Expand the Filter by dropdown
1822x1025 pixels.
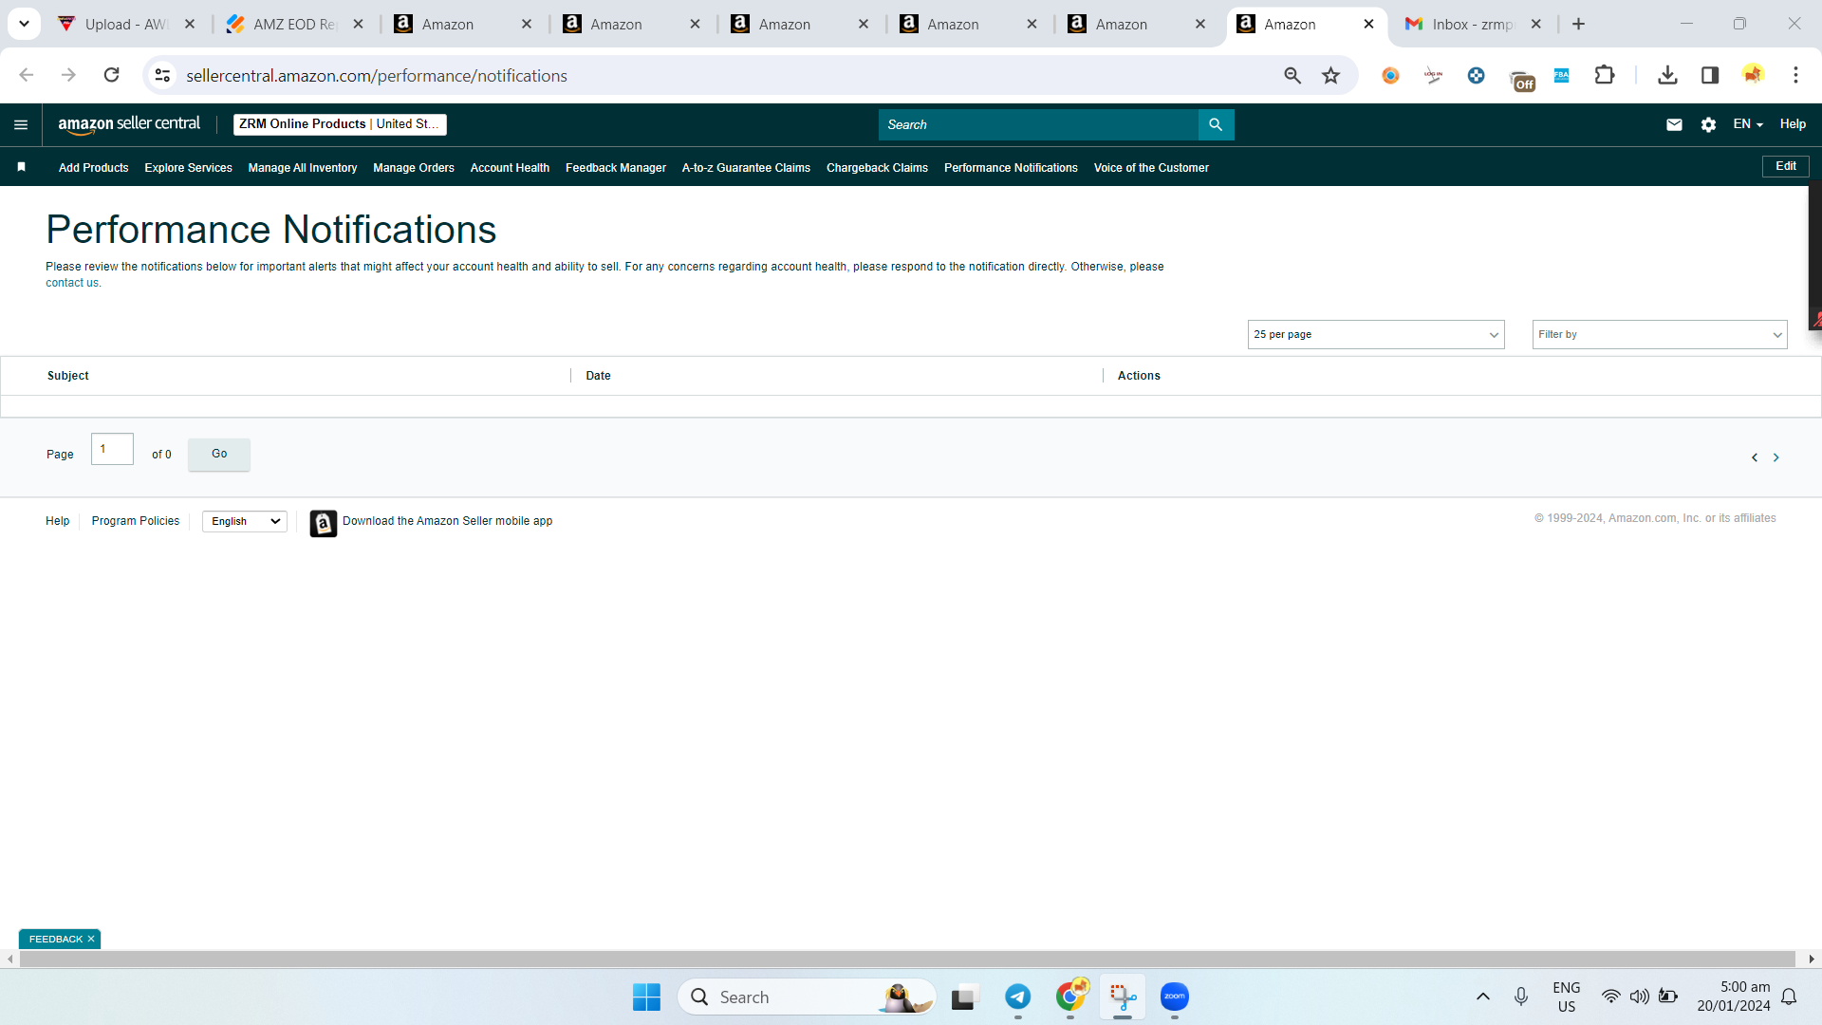[x=1660, y=335]
